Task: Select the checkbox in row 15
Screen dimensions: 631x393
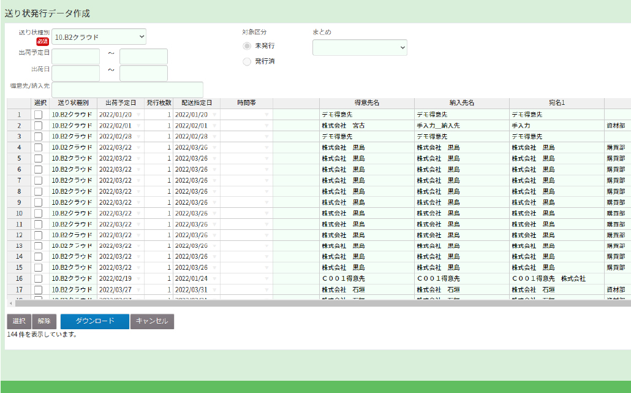Action: tap(38, 268)
